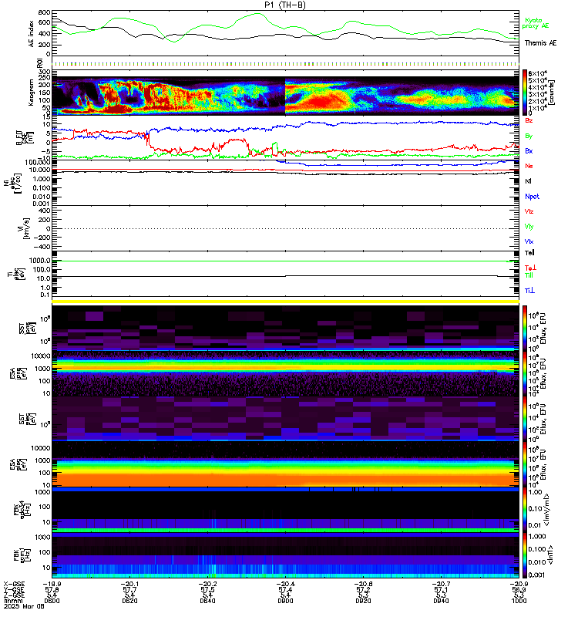Click the red Ne legend label

click(529, 166)
